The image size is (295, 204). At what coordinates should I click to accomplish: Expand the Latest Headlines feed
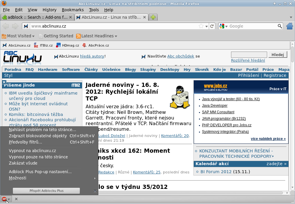click(x=97, y=36)
